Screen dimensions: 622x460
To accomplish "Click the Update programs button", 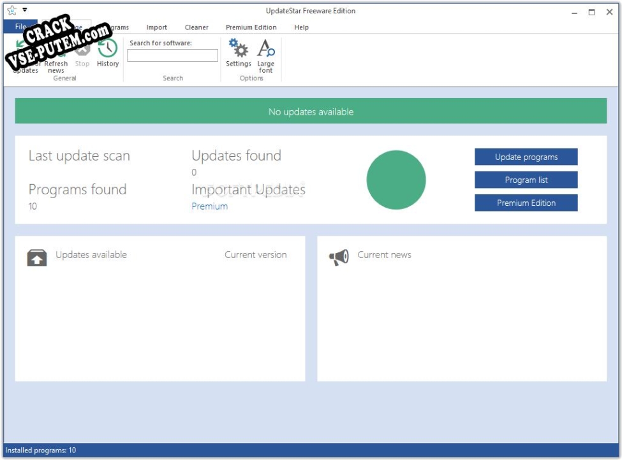I will [526, 157].
